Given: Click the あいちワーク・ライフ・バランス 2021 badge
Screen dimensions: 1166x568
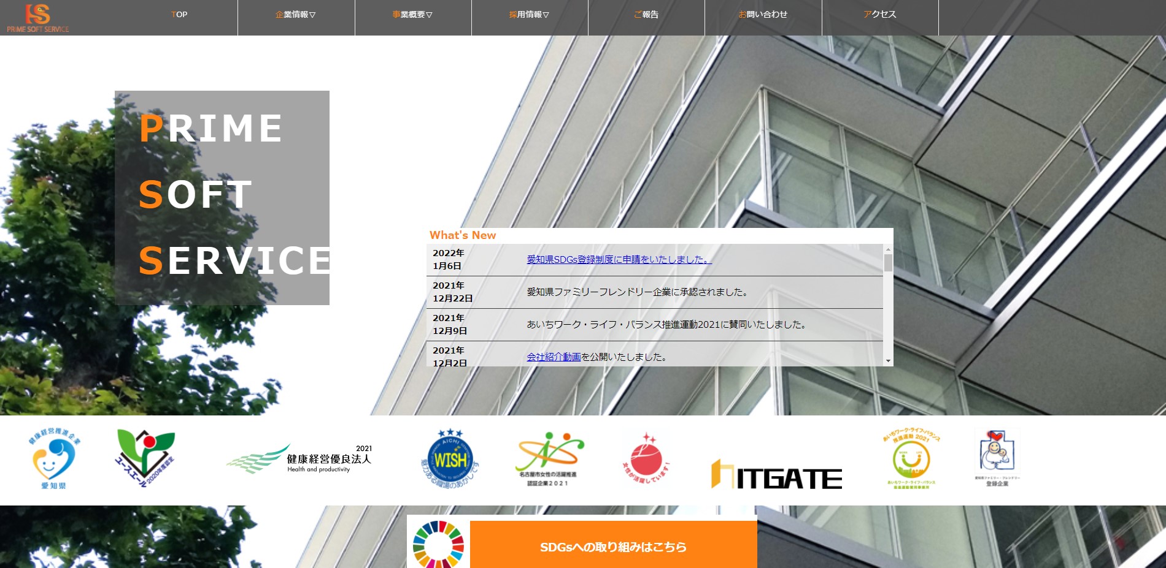Looking at the screenshot, I should tap(911, 459).
